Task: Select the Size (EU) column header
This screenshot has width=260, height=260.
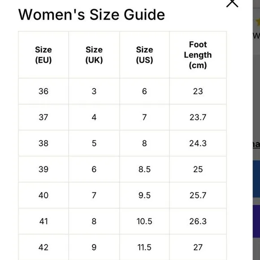Action: (43, 55)
